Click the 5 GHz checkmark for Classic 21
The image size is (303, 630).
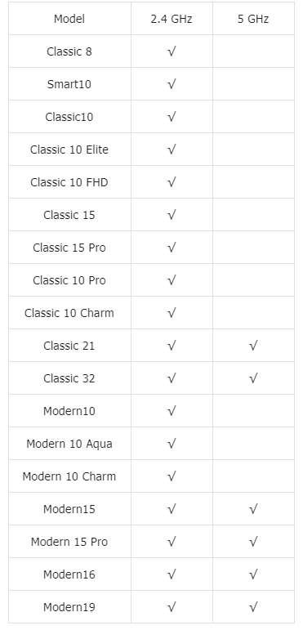click(253, 346)
